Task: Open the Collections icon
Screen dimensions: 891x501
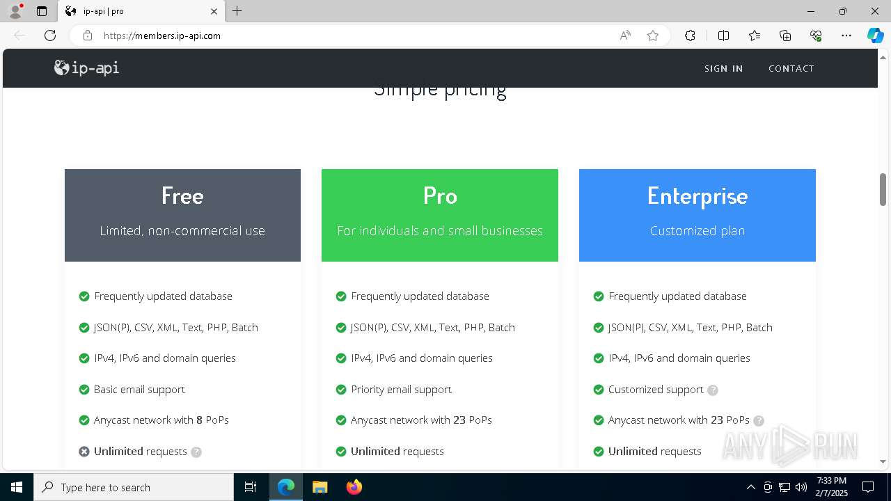Action: pos(785,35)
